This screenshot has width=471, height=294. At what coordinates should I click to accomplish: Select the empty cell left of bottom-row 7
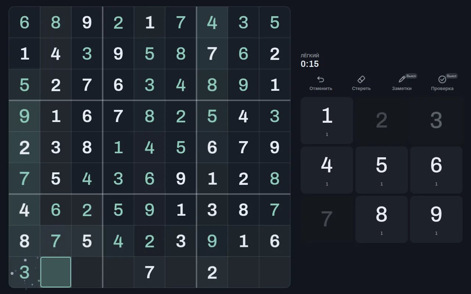coord(118,272)
